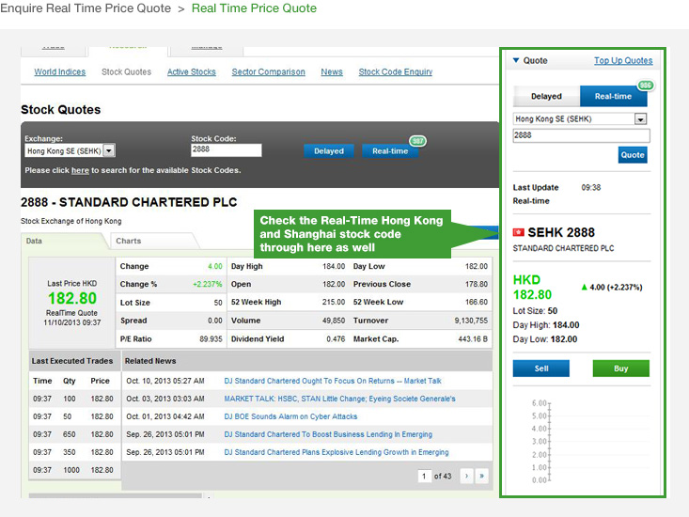Image resolution: width=689 pixels, height=517 pixels.
Task: Click 'here' link to search stock codes
Action: [x=80, y=170]
